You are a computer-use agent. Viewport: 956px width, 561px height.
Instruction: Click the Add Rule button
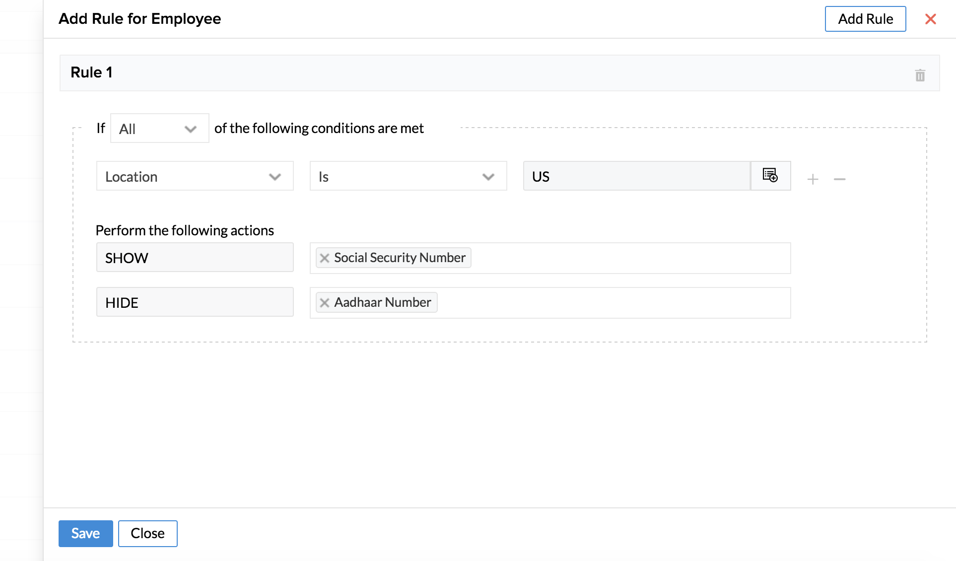click(865, 19)
